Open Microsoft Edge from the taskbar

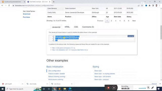point(70,89)
